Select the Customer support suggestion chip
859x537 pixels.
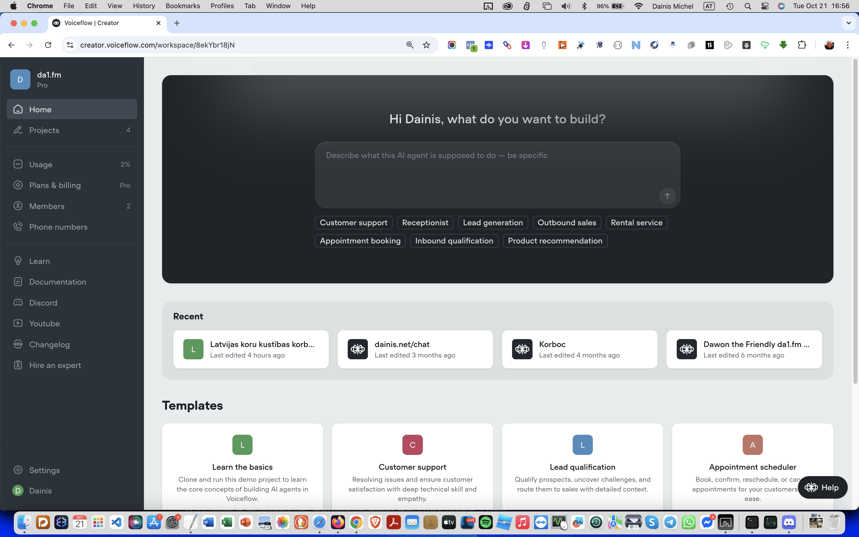(x=353, y=223)
